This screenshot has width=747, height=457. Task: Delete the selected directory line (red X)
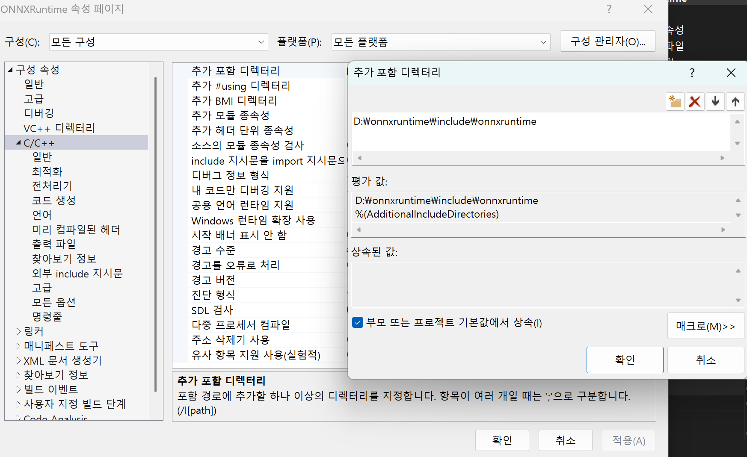point(695,102)
